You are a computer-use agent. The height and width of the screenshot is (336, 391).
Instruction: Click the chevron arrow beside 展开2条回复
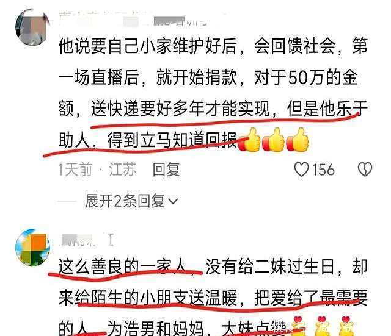173,201
